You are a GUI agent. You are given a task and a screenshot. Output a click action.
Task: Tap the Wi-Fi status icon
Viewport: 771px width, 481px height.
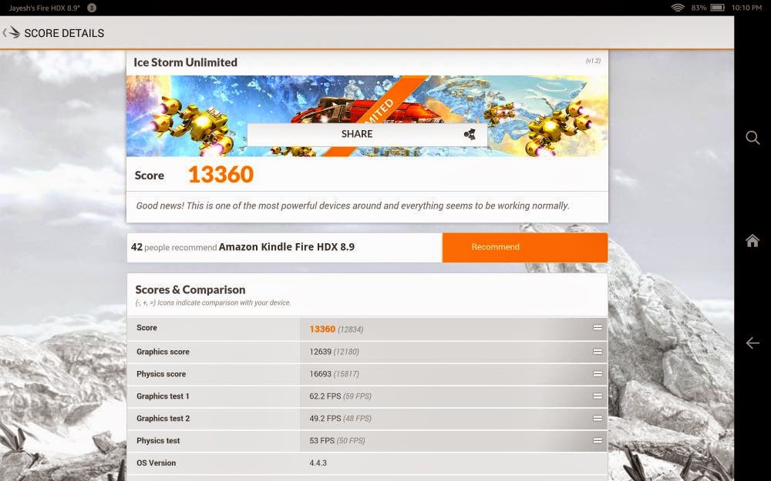pyautogui.click(x=678, y=8)
